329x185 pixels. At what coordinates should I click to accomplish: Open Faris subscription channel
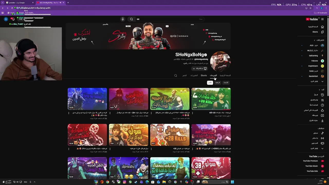(x=316, y=71)
